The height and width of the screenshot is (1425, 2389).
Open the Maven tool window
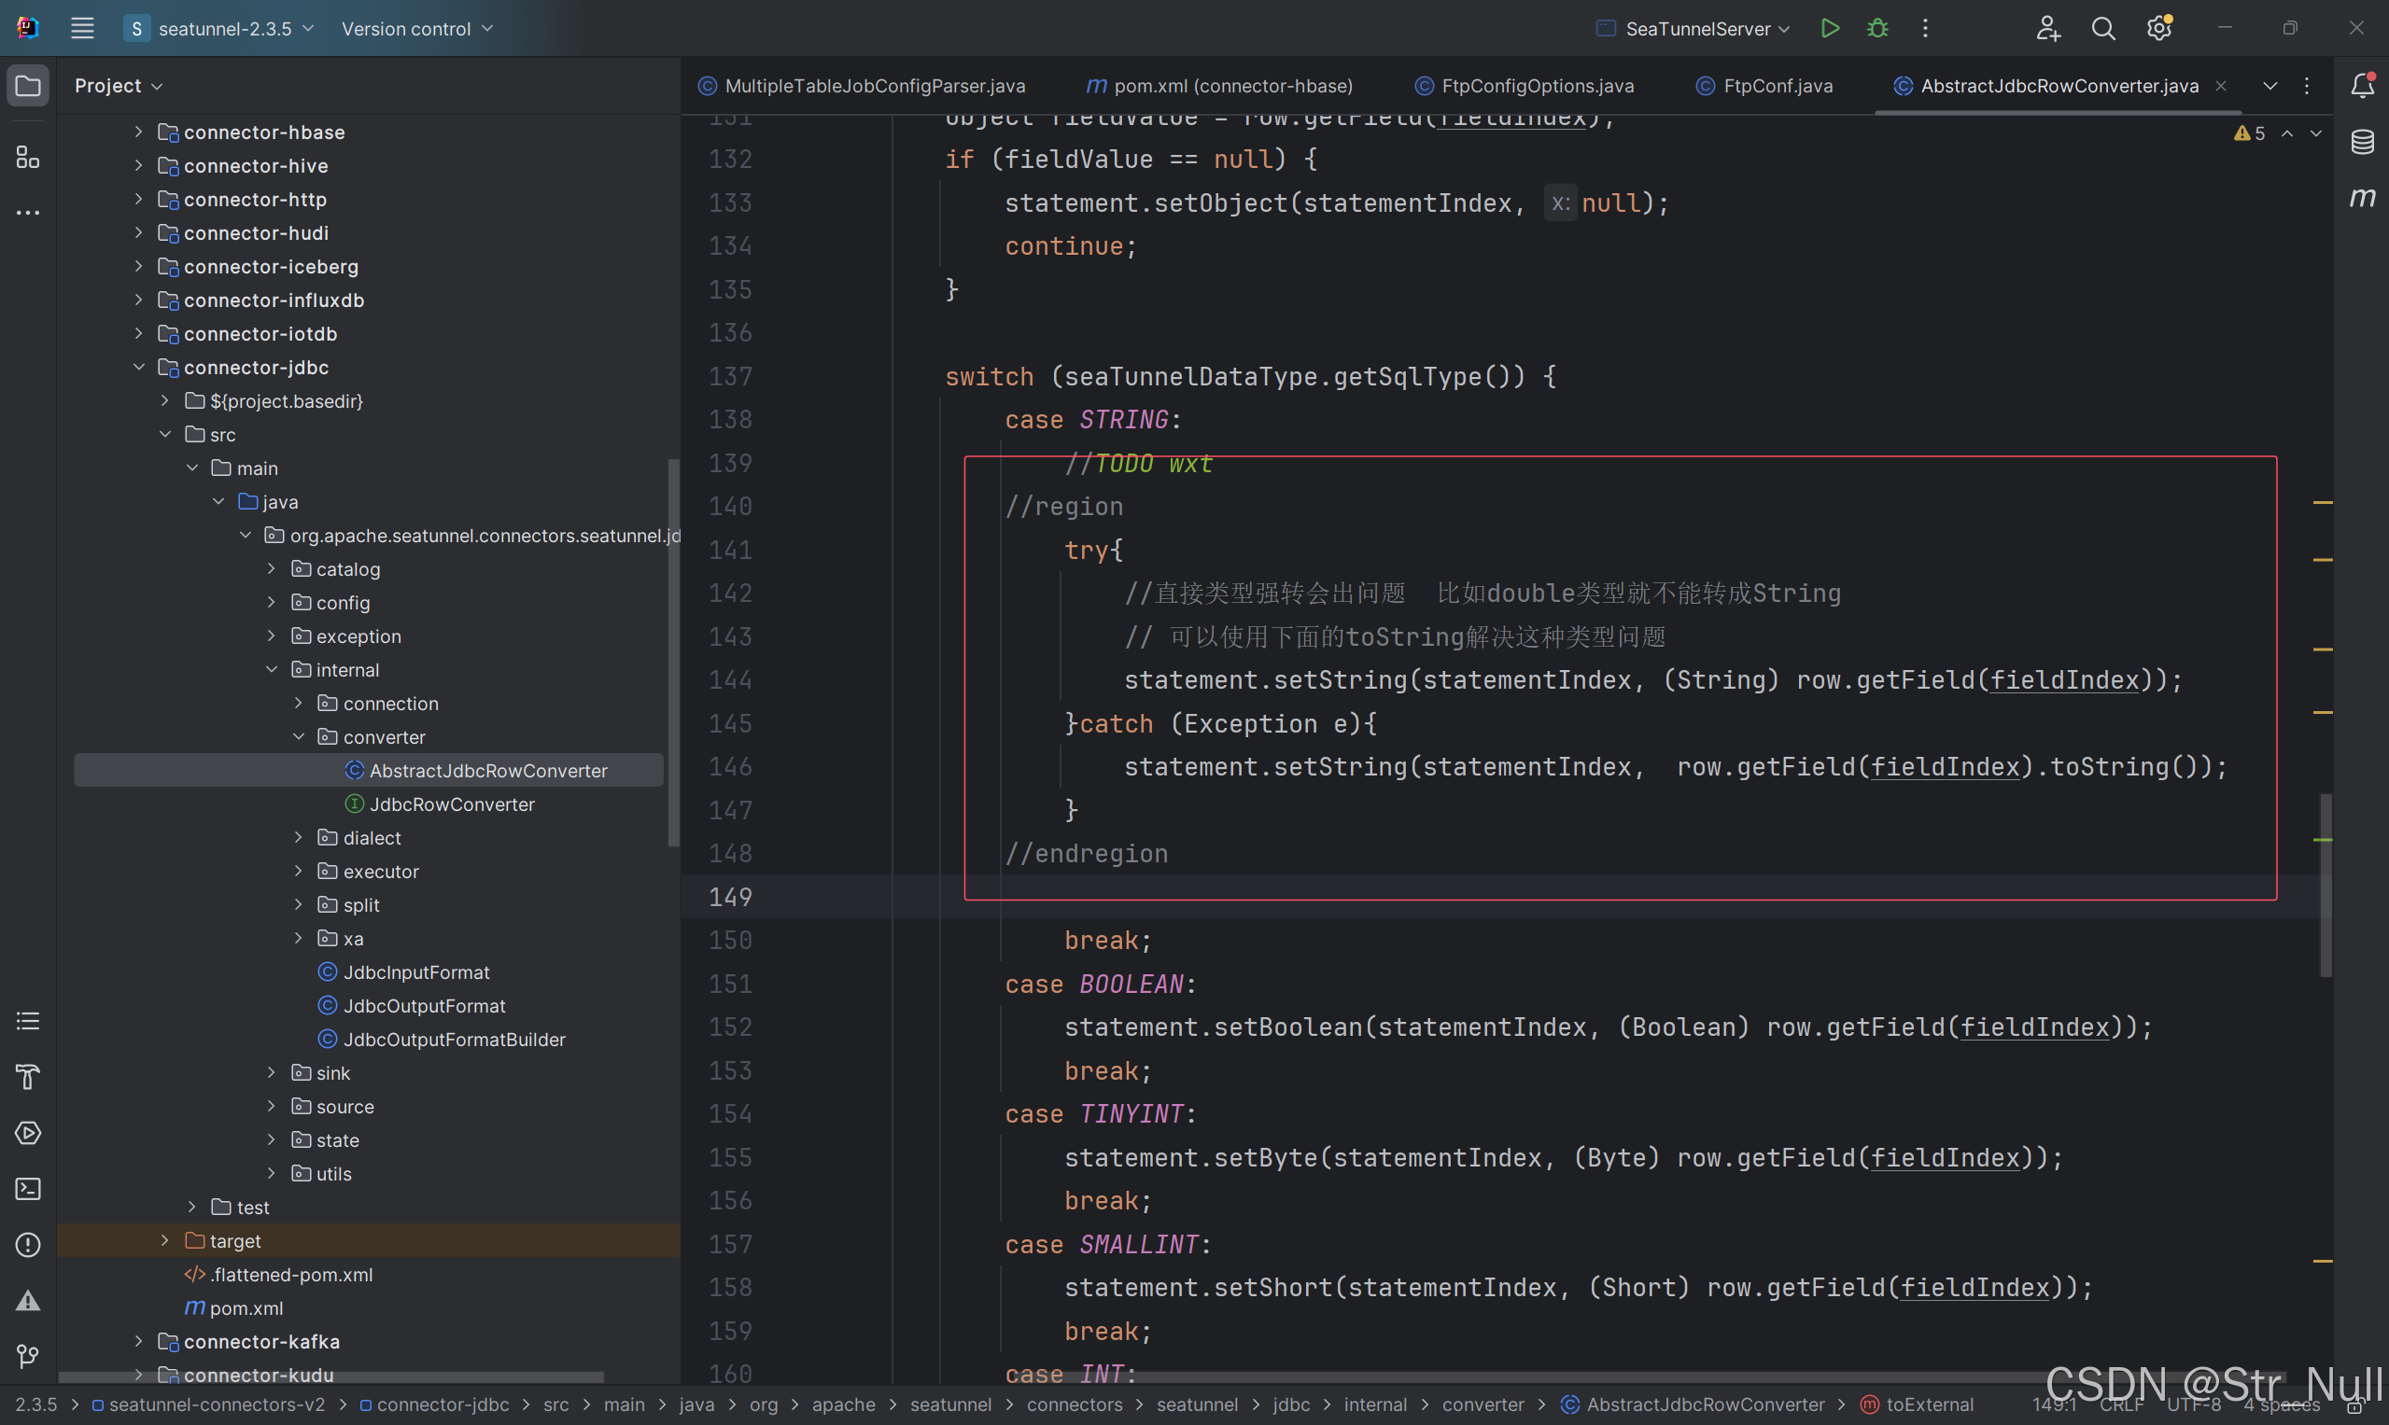pyautogui.click(x=2362, y=198)
